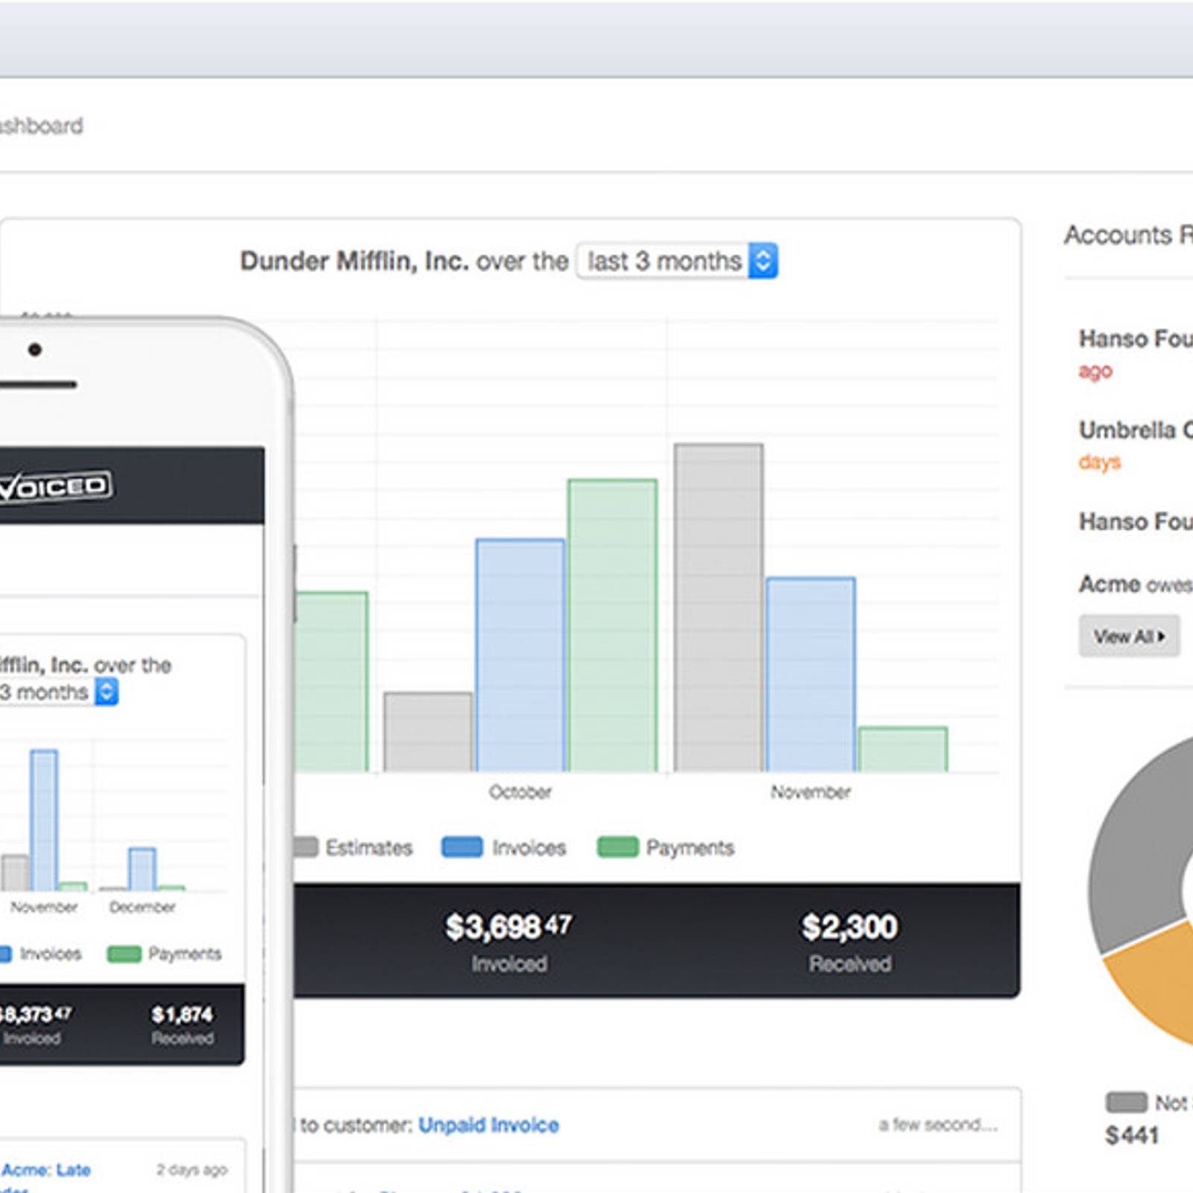Select October green Payments bar
The width and height of the screenshot is (1193, 1193).
[612, 626]
